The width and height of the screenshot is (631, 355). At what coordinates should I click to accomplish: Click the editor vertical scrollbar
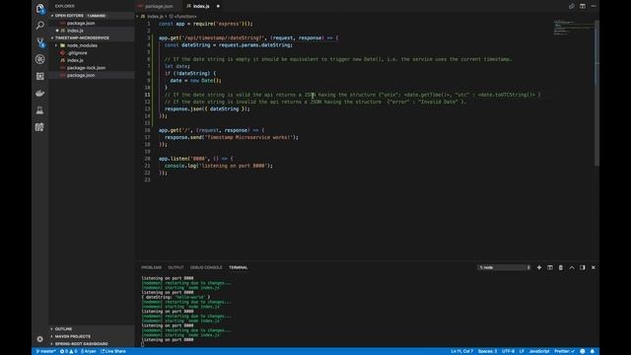tap(596, 93)
